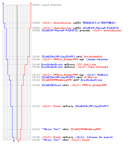The width and height of the screenshot is (137, 152).
Task: Click the blue number 2 at graph bottom
Action: pyautogui.click(x=14, y=141)
